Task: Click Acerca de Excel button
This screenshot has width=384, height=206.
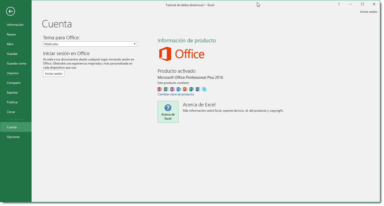Action: click(x=168, y=112)
